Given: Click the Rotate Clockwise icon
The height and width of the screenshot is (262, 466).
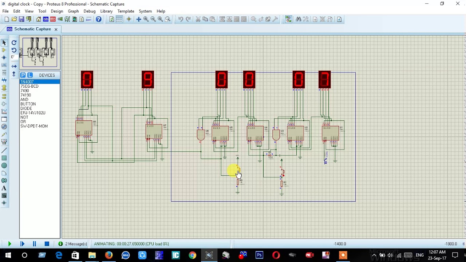Looking at the screenshot, I should (14, 43).
